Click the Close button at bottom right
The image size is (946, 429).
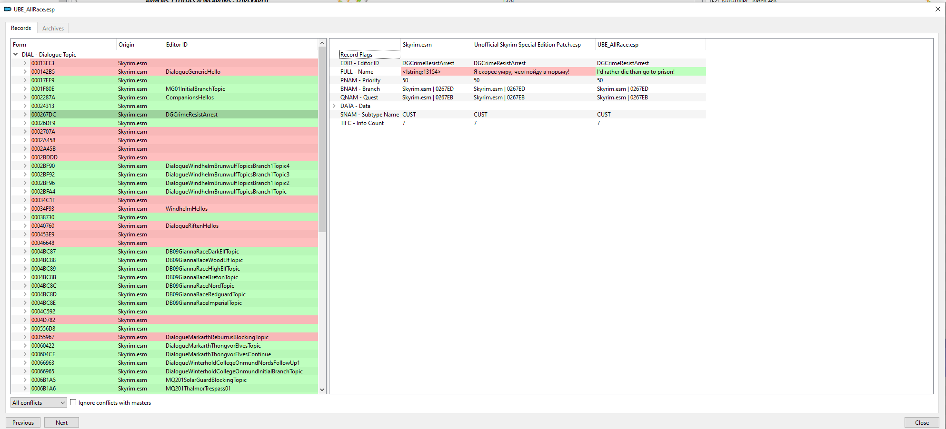922,422
